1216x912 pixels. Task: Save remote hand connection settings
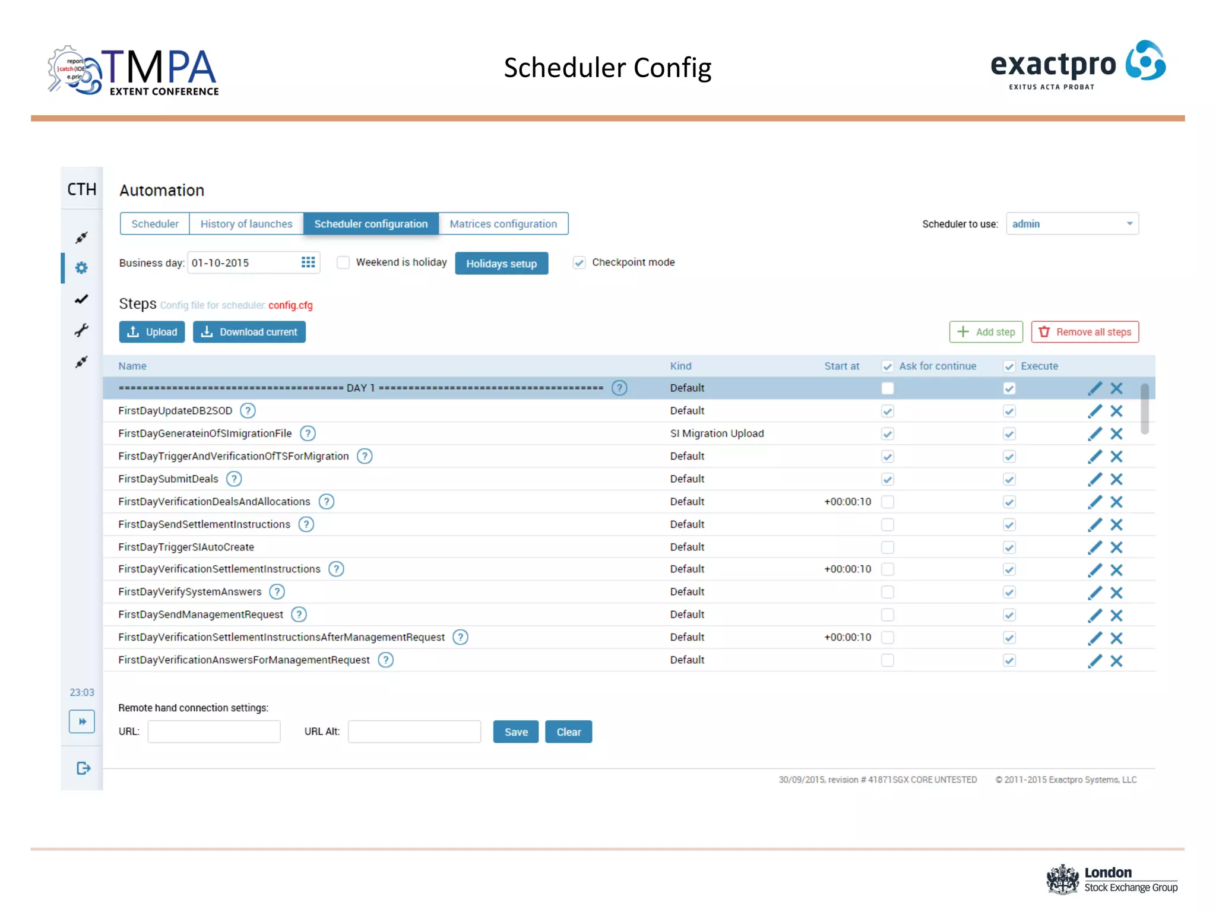pyautogui.click(x=516, y=732)
